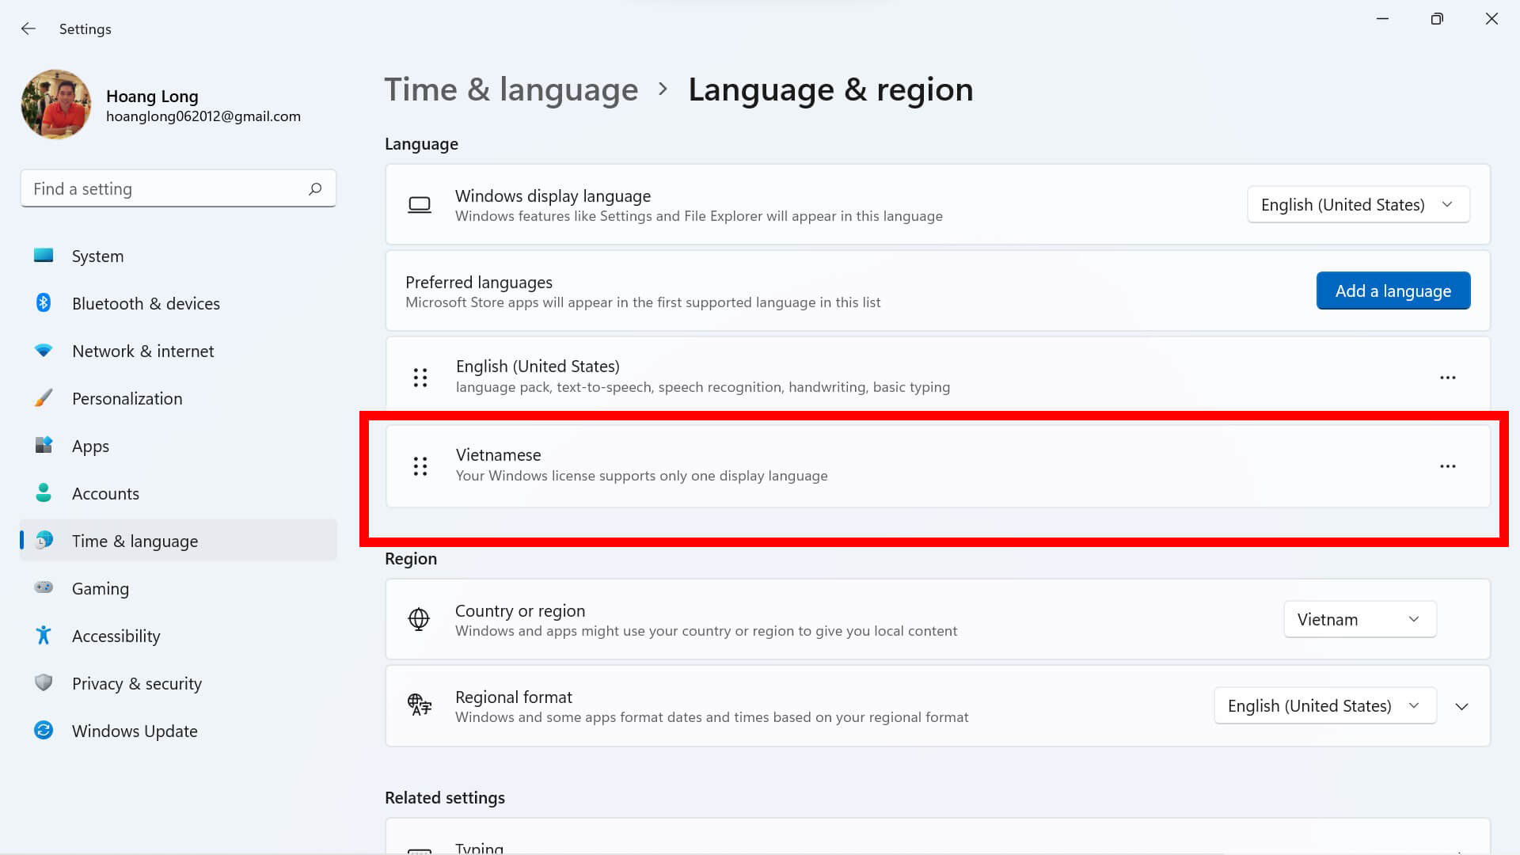The image size is (1520, 855).
Task: Open more options for English (United States)
Action: click(1448, 378)
